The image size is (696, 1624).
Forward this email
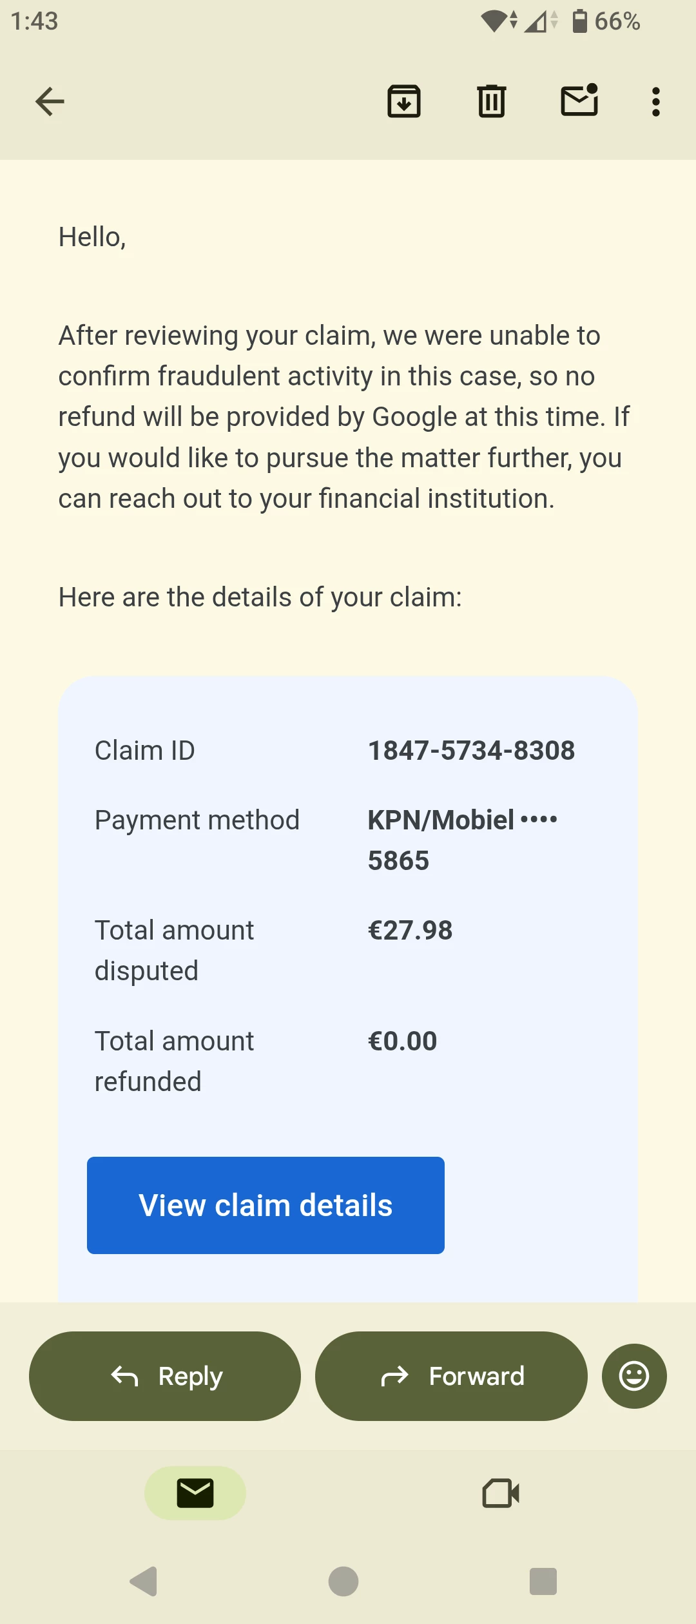click(451, 1376)
